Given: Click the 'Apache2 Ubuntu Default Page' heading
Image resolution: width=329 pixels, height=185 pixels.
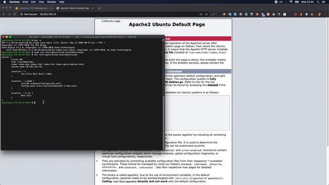Looking at the screenshot, I should point(167,24).
